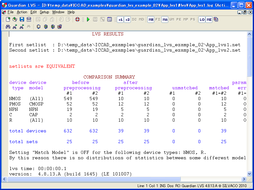The height and width of the screenshot is (190, 254).
Task: Click the 'lvs time: 00:00:00.1' line
Action: [x=38, y=169]
